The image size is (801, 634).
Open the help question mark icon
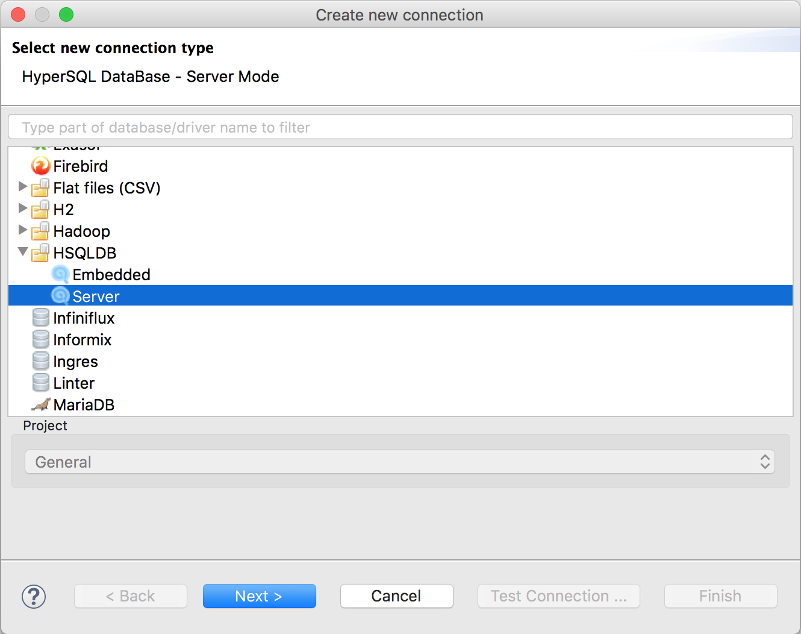[34, 596]
